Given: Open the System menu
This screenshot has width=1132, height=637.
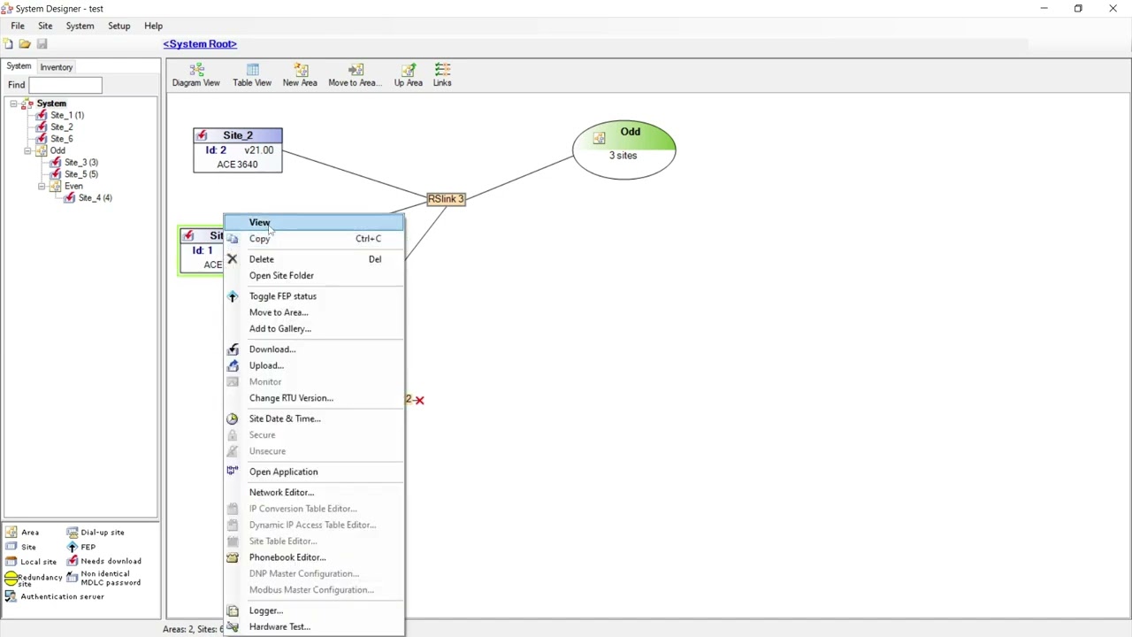Looking at the screenshot, I should click(80, 26).
